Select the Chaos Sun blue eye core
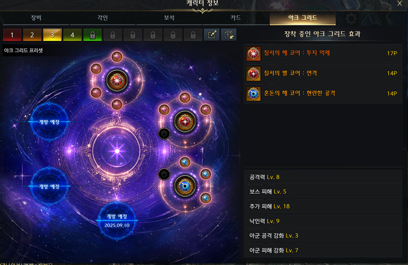The height and width of the screenshot is (265, 408). coord(185,186)
